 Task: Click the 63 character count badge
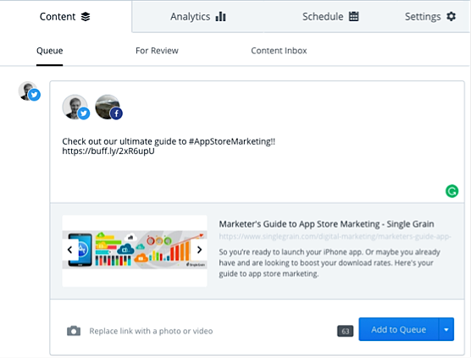(x=346, y=331)
